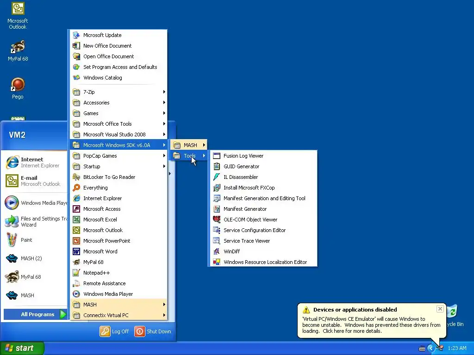This screenshot has width=474, height=355.
Task: Click the Windows Resource Localization Editor icon
Action: pyautogui.click(x=217, y=262)
